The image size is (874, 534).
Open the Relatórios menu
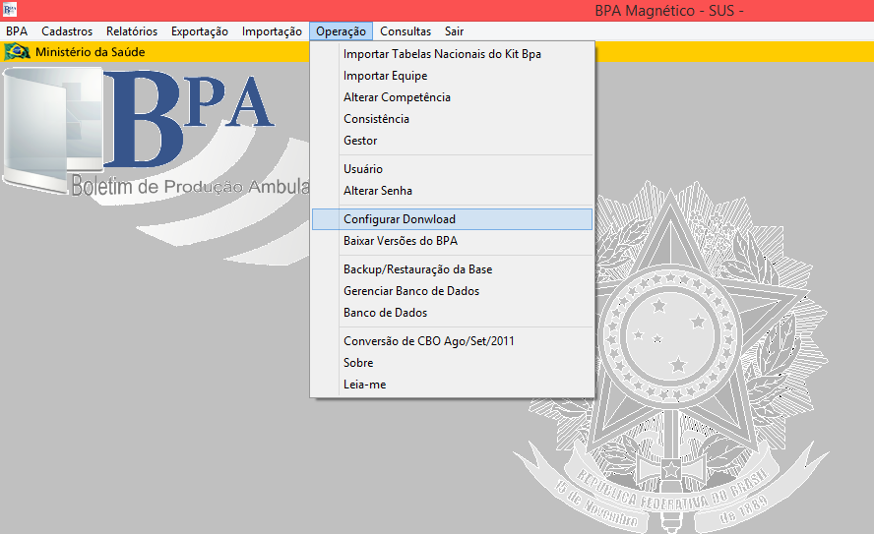coord(132,31)
